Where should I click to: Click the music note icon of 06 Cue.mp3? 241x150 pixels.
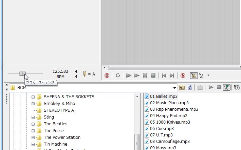point(147,129)
